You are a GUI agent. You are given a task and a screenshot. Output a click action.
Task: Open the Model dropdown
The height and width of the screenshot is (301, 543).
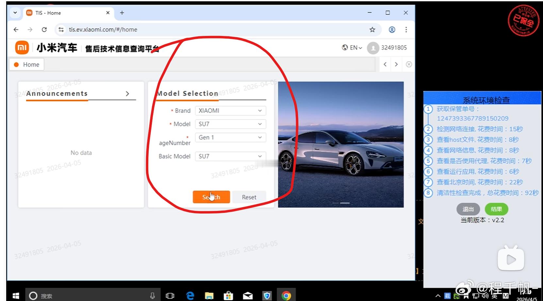click(x=230, y=124)
